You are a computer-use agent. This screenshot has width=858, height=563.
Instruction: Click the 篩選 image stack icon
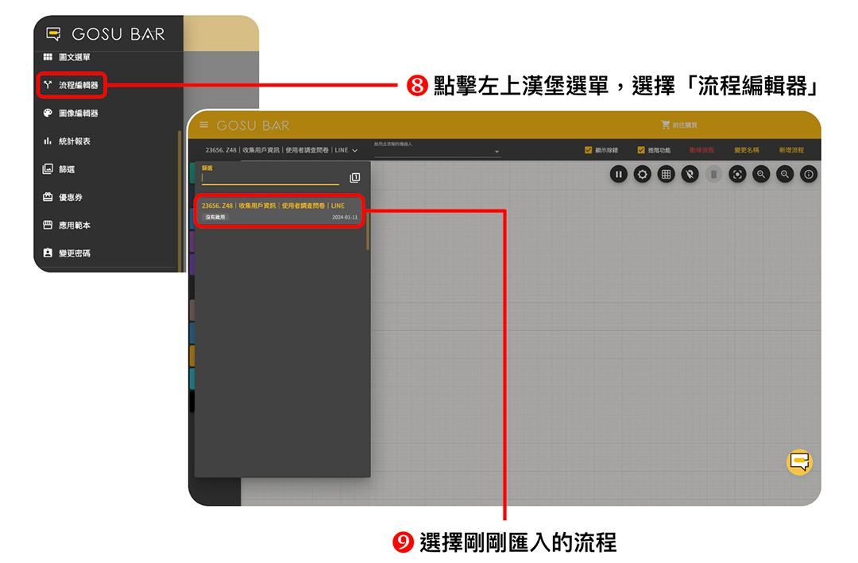[x=48, y=169]
